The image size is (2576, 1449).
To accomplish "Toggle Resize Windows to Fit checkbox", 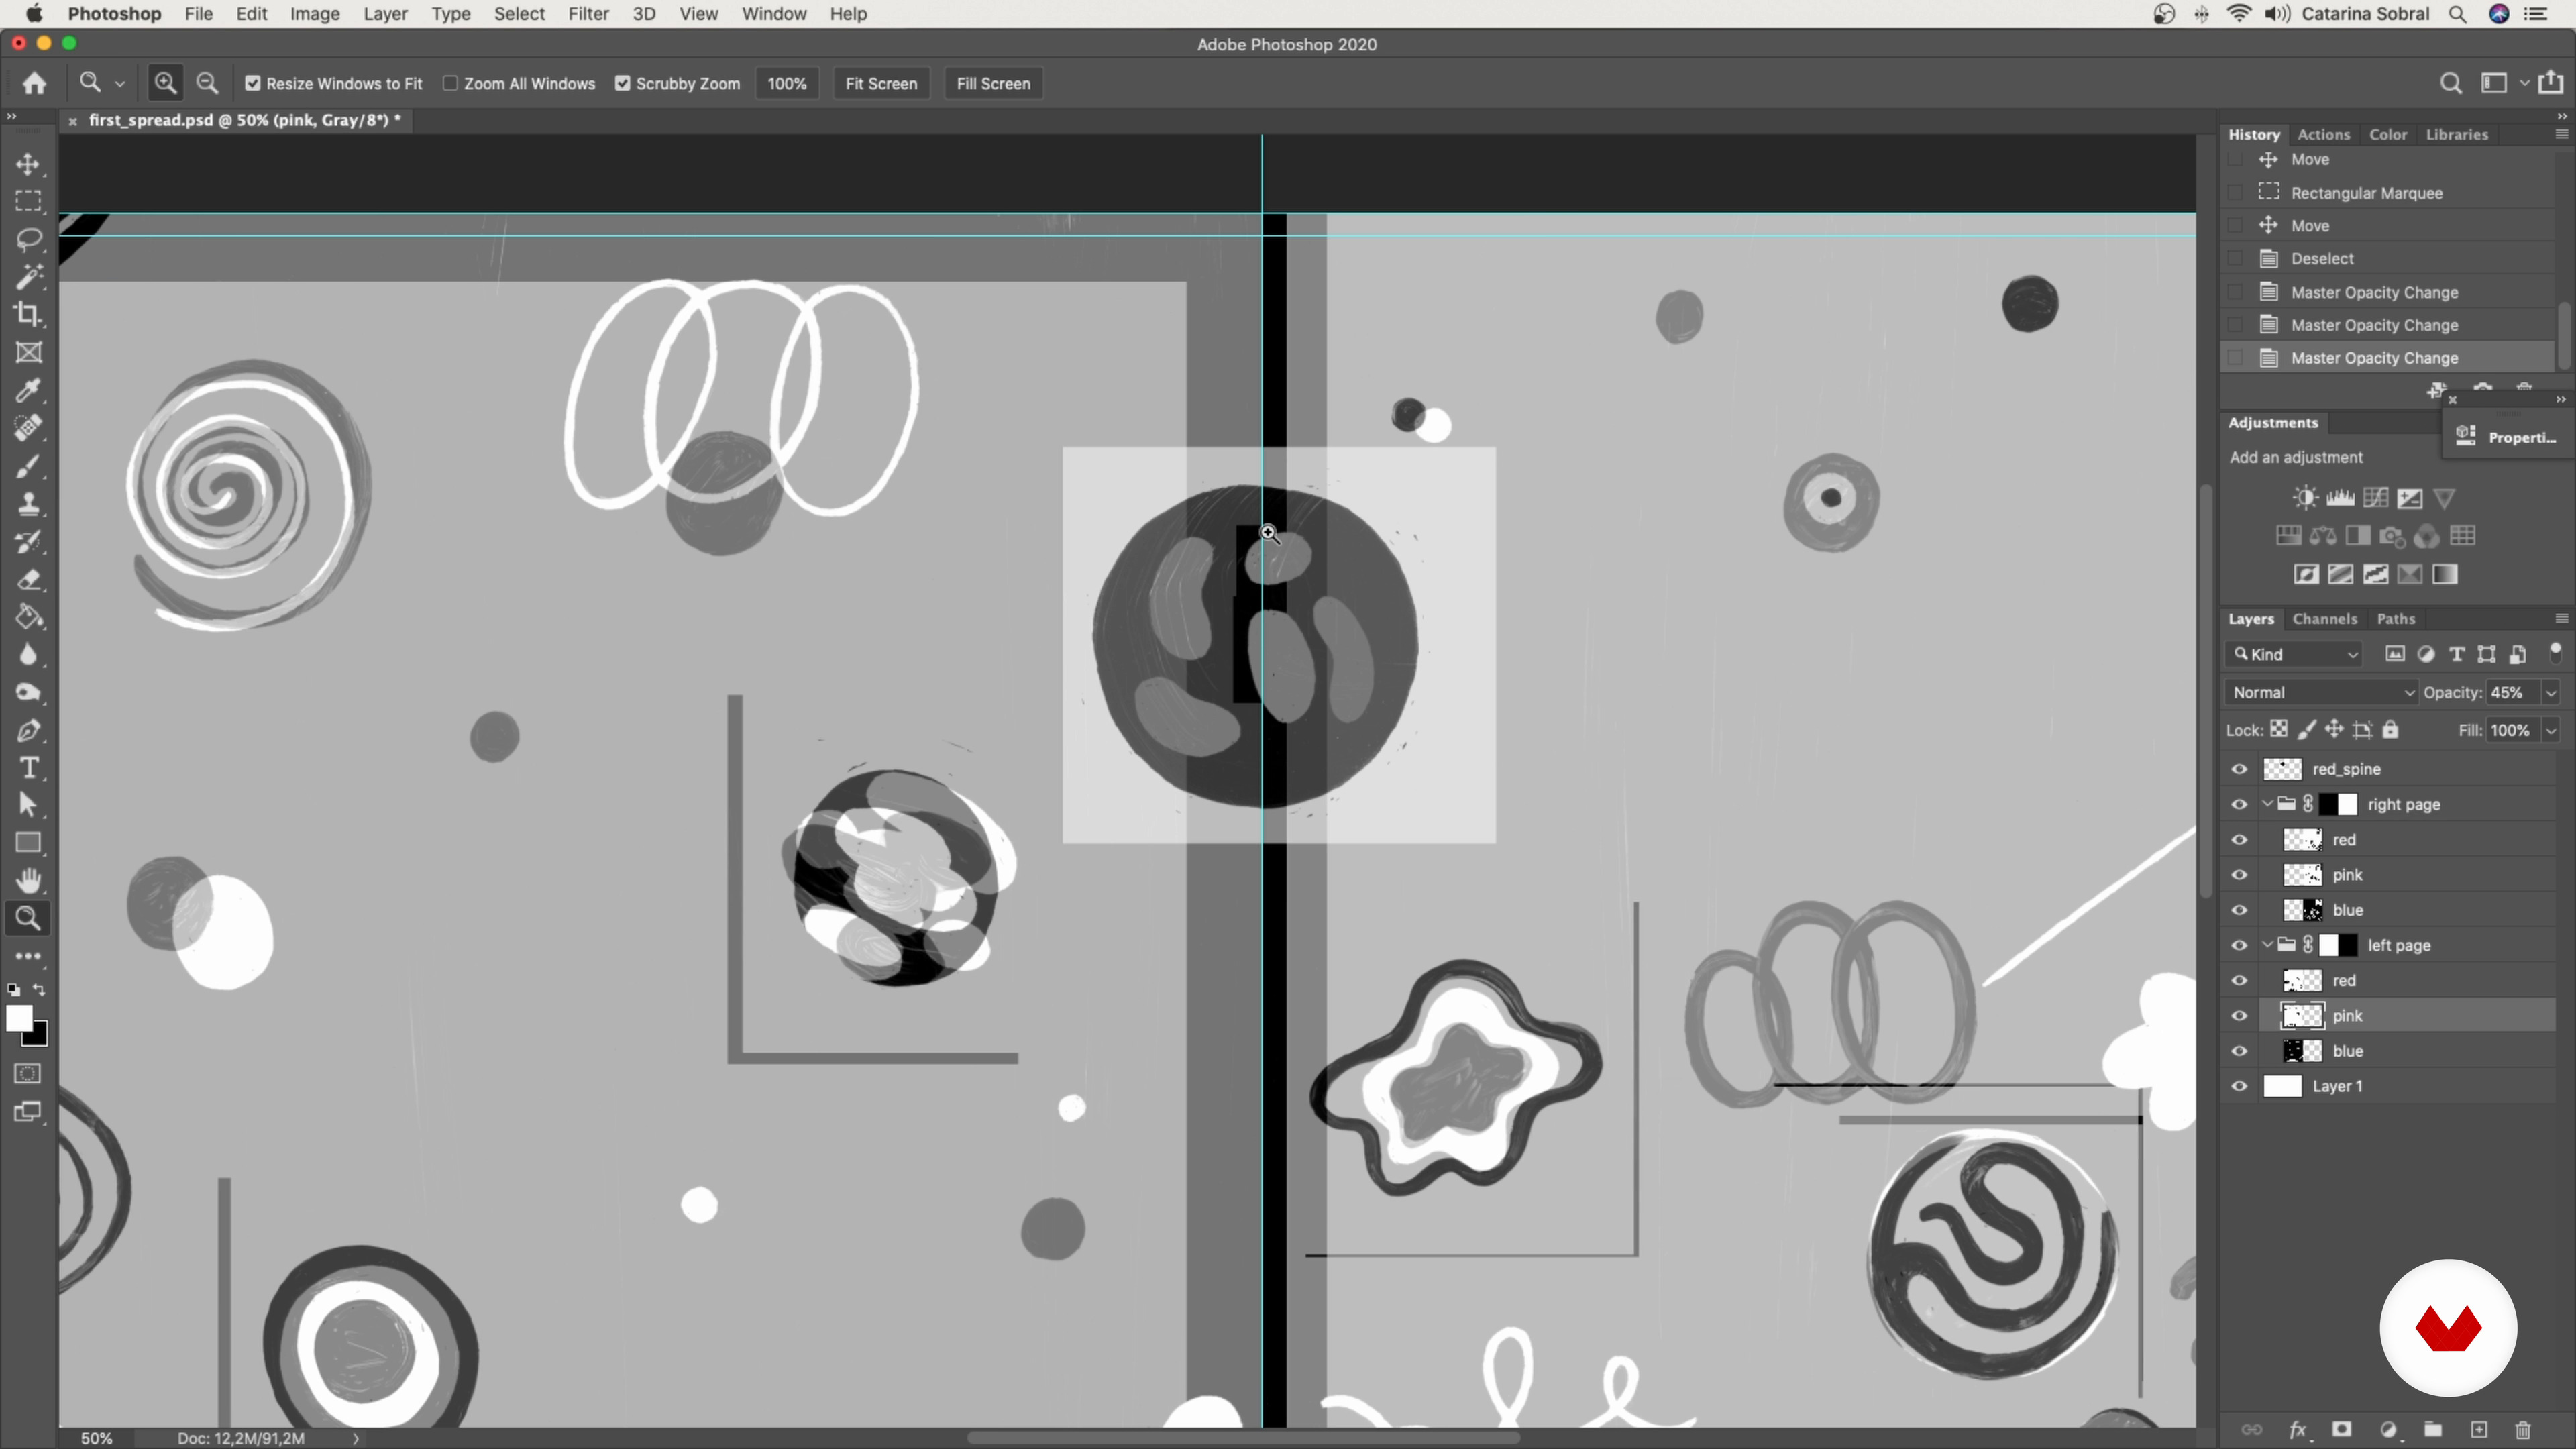I will click(252, 83).
